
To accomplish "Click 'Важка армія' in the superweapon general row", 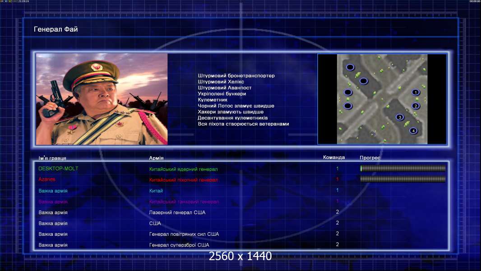I will [x=53, y=245].
